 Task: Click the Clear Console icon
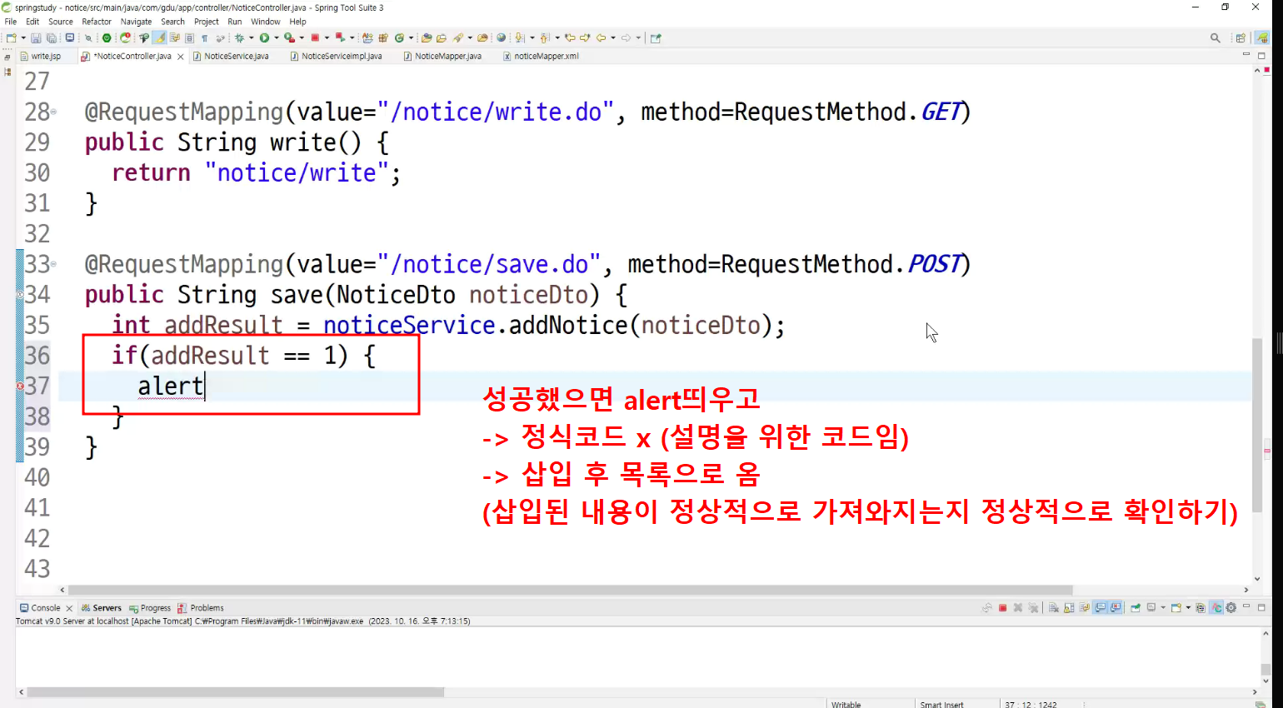point(1053,608)
